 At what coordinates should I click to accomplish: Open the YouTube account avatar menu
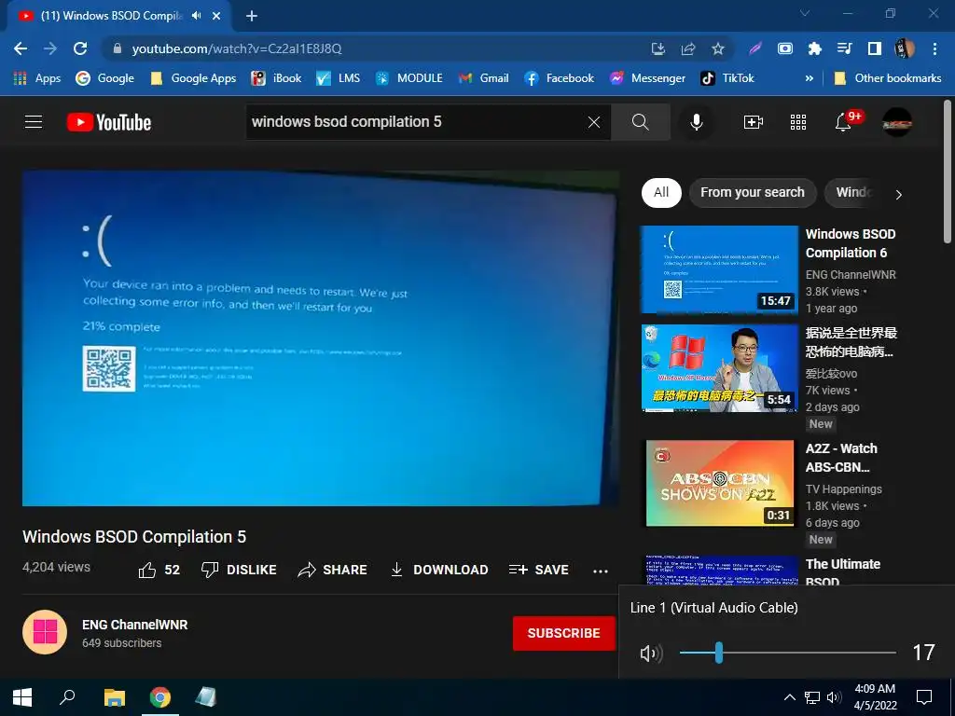pos(897,122)
